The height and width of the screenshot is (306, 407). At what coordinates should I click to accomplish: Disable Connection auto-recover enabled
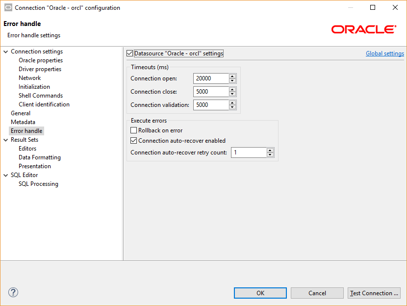tap(133, 140)
